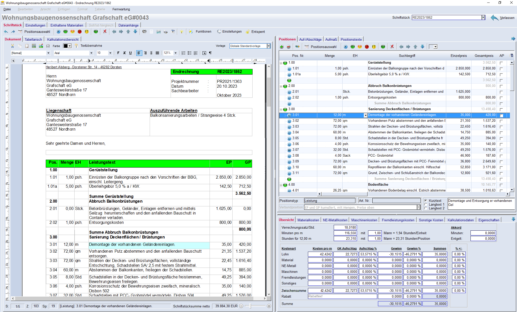This screenshot has width=517, height=312.
Task: Switch to the Auf-/Abschläge tab
Action: [x=310, y=39]
